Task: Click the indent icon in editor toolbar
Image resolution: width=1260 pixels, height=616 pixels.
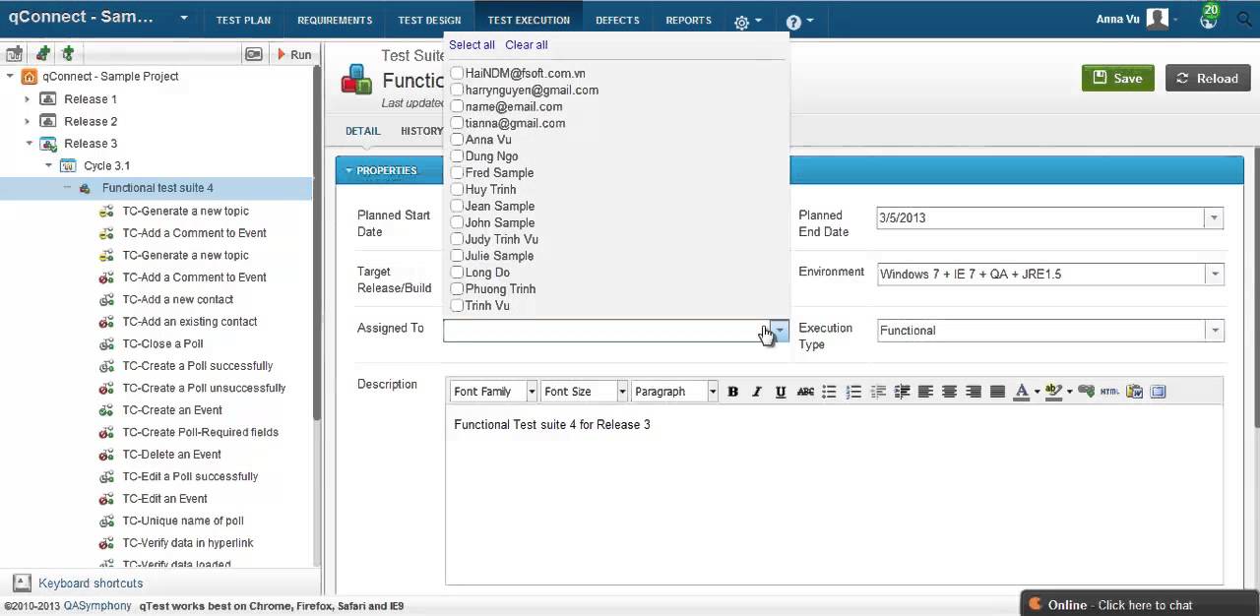Action: 902,392
